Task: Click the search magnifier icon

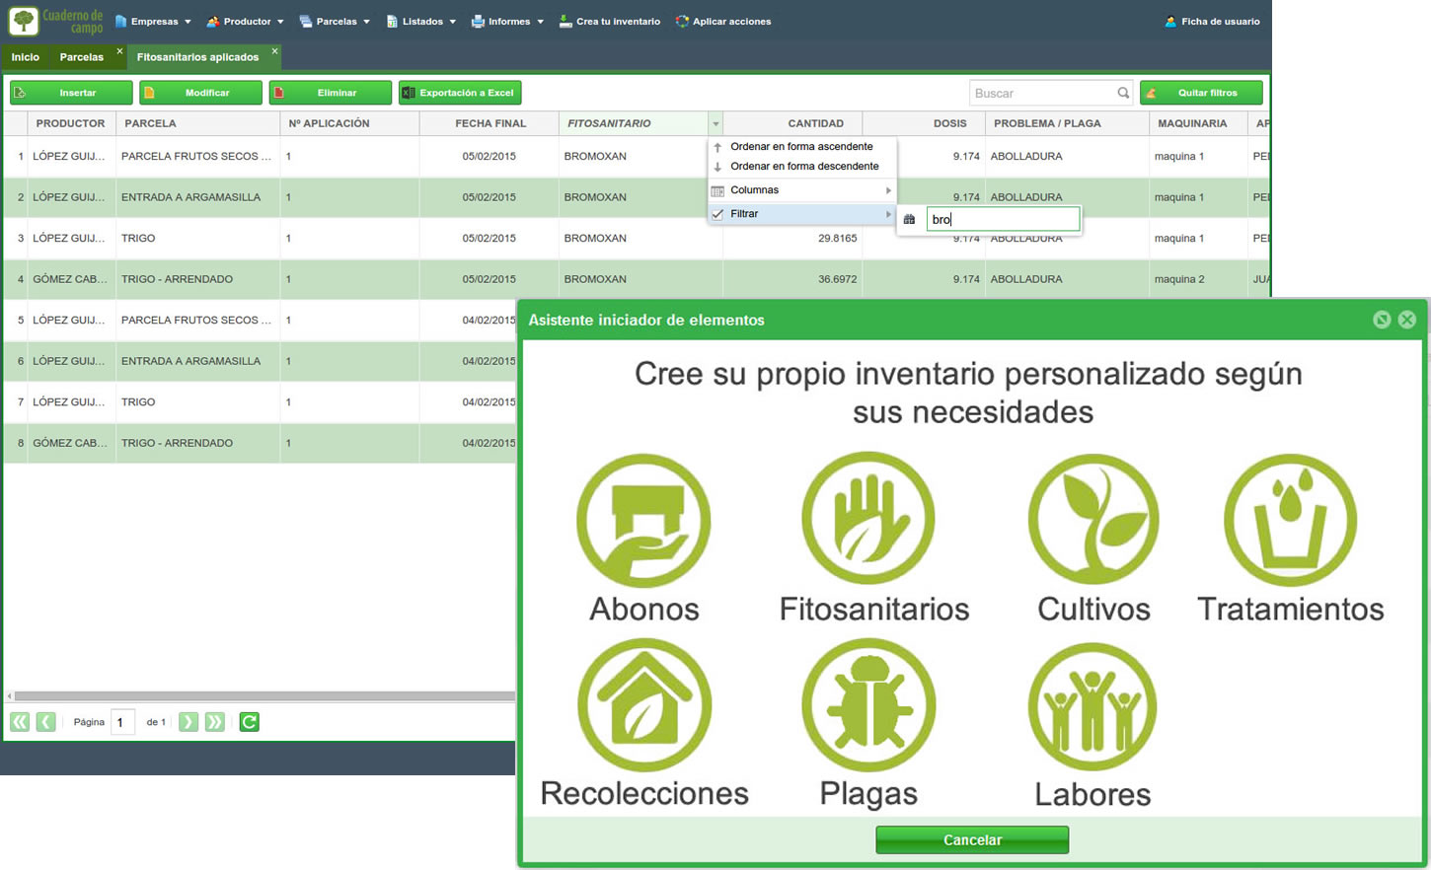Action: click(x=1123, y=93)
